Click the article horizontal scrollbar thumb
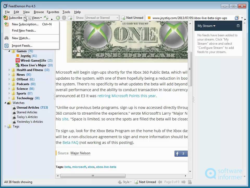 (93, 176)
